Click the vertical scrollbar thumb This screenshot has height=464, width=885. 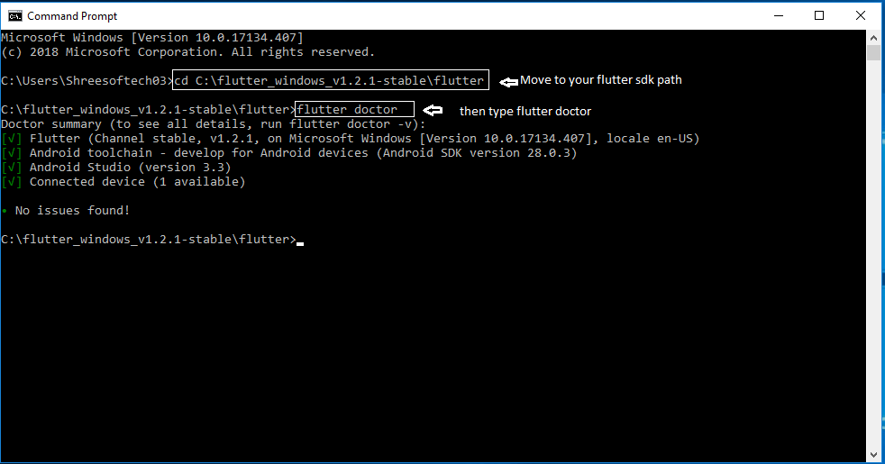click(x=873, y=54)
